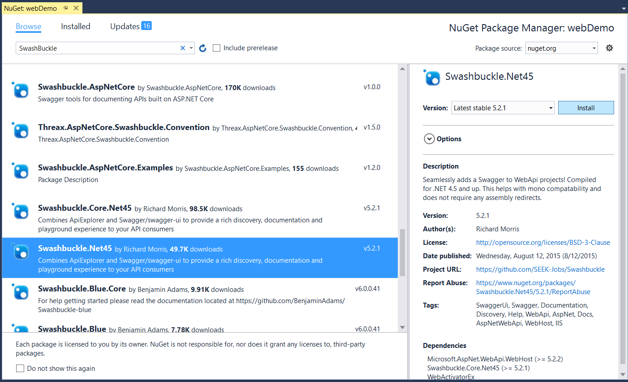Click the Swashbuckle.Net45 package icon in the list
This screenshot has width=628, height=382.
[x=21, y=252]
